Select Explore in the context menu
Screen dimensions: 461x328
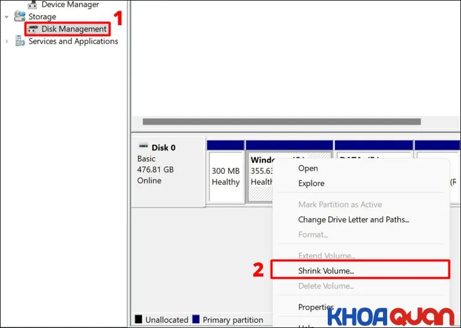311,183
